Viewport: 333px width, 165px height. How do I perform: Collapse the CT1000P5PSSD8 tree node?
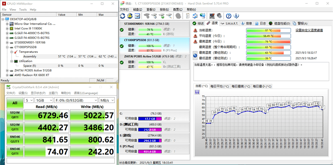tap(7, 47)
